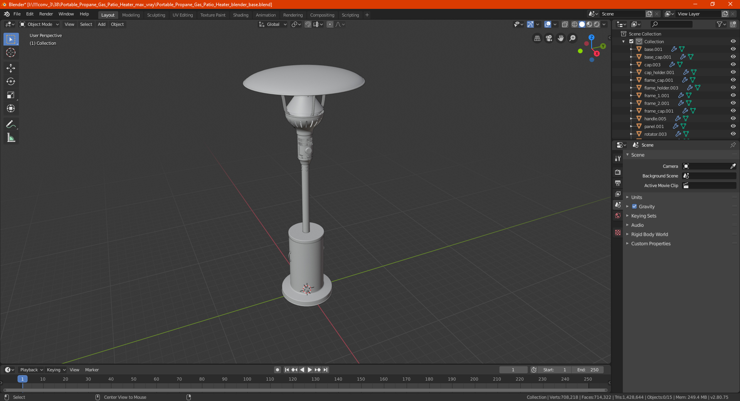The width and height of the screenshot is (740, 401).
Task: Select the Measure ruler tool
Action: [x=11, y=138]
